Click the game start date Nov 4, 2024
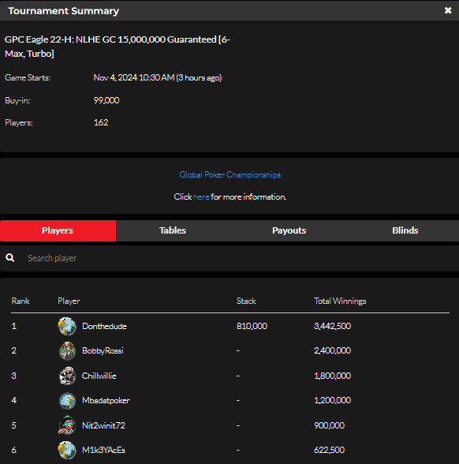This screenshot has width=459, height=464. (115, 77)
